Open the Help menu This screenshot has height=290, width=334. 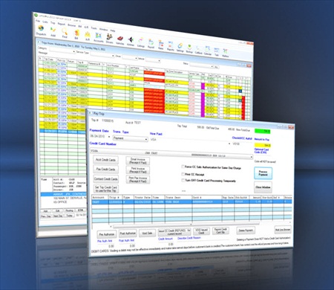click(113, 30)
